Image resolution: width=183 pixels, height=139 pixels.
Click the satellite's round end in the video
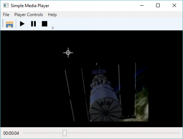coord(106,110)
